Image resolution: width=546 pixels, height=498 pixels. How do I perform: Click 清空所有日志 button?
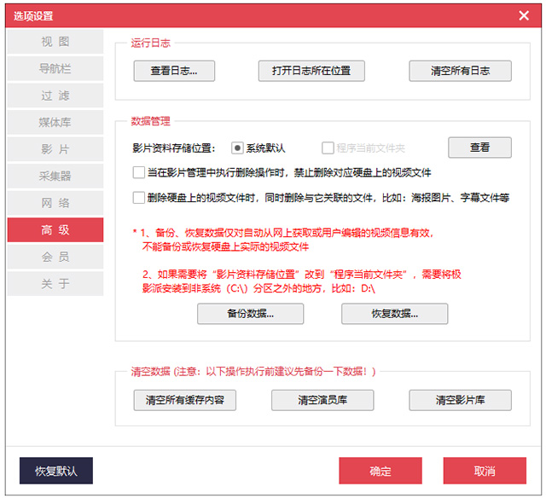[x=460, y=71]
